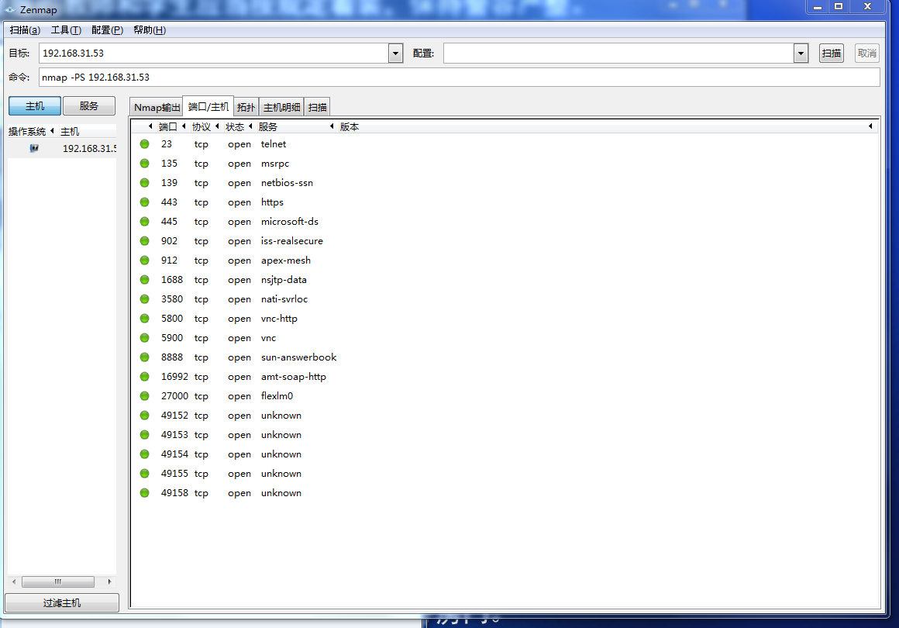This screenshot has width=899, height=628.
Task: Click the green dot for port 1688
Action: [x=144, y=279]
